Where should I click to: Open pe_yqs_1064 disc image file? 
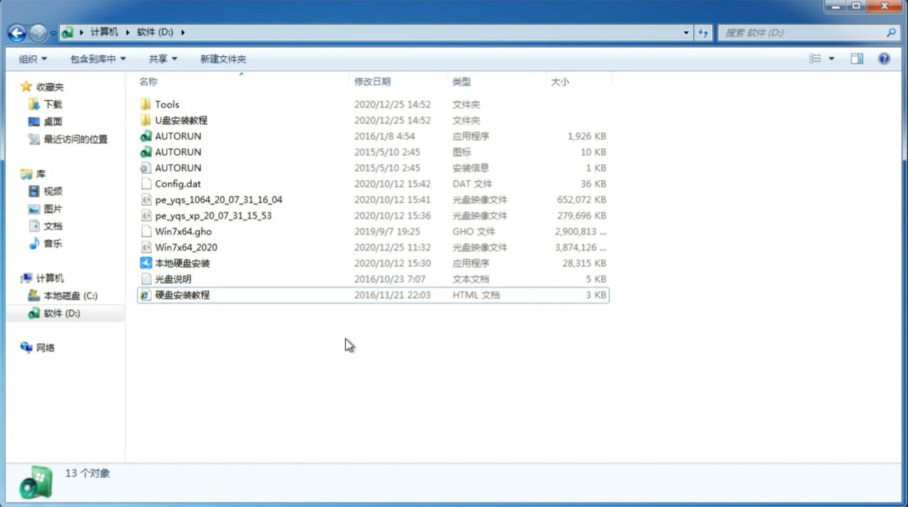coord(218,199)
